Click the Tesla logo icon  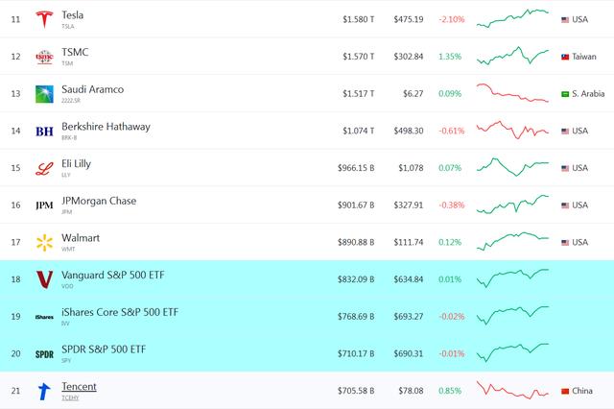(x=44, y=19)
